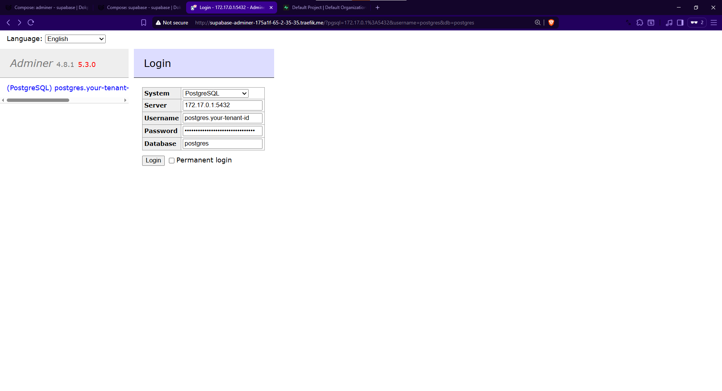Go forward in browser history
The height and width of the screenshot is (391, 722).
[20, 23]
